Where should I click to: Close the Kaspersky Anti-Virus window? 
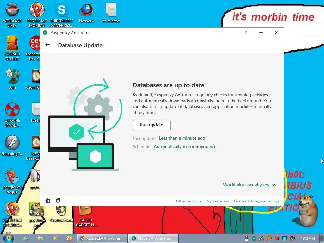pyautogui.click(x=276, y=33)
